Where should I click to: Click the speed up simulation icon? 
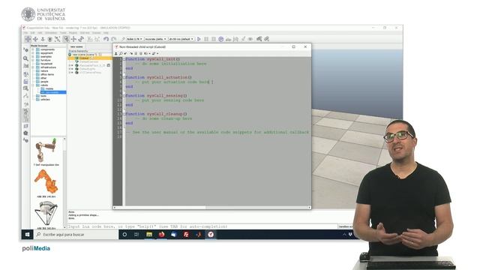235,39
